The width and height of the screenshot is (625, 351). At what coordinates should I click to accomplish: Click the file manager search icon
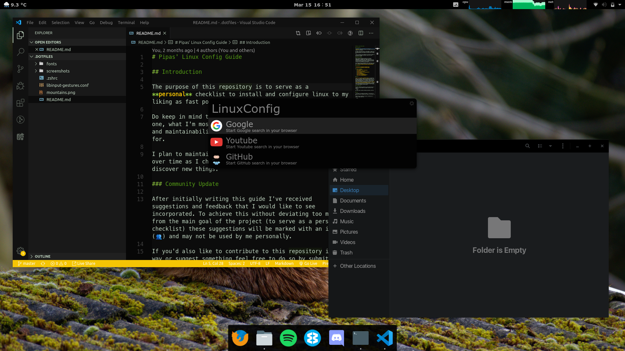[x=527, y=146]
